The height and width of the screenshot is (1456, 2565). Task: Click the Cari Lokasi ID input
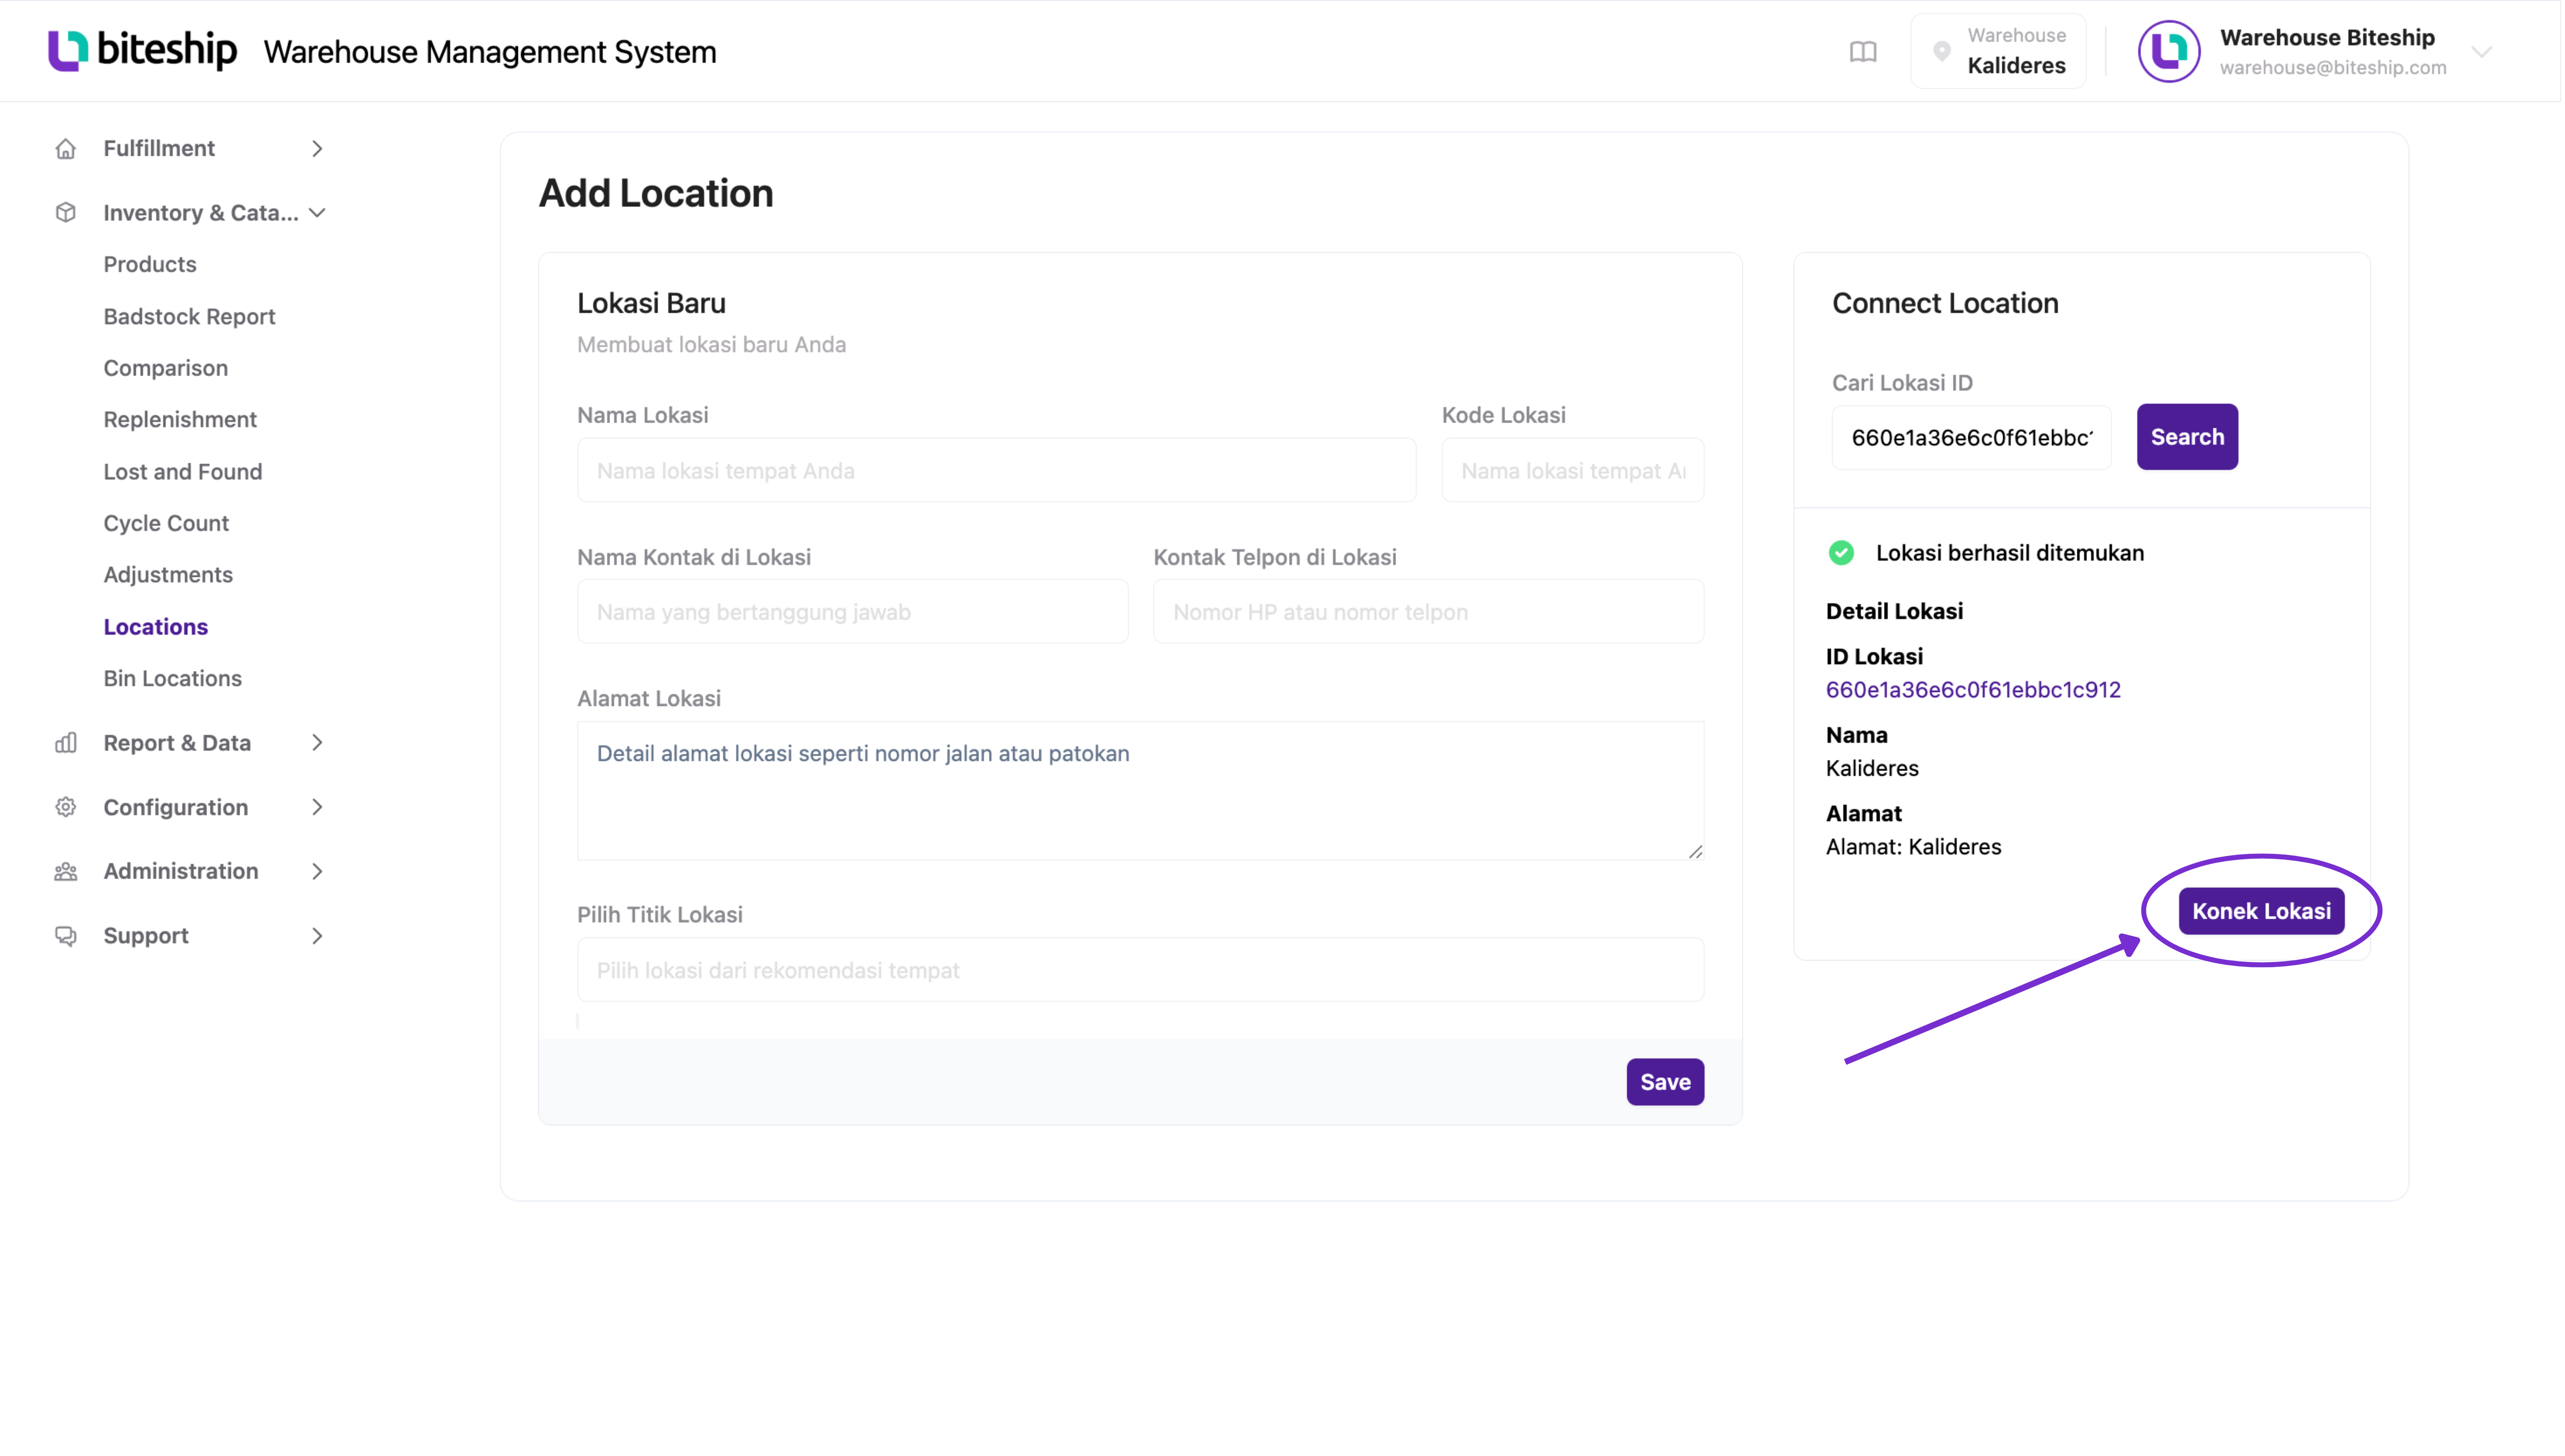(x=1971, y=437)
